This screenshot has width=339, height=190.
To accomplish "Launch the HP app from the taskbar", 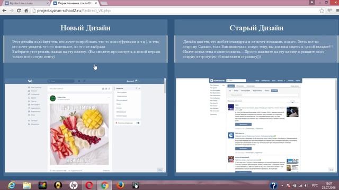I will [74, 185].
